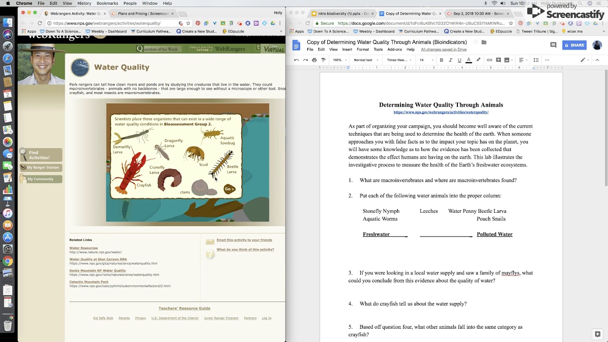
Task: Insert an image from the toolbar
Action: pyautogui.click(x=508, y=60)
